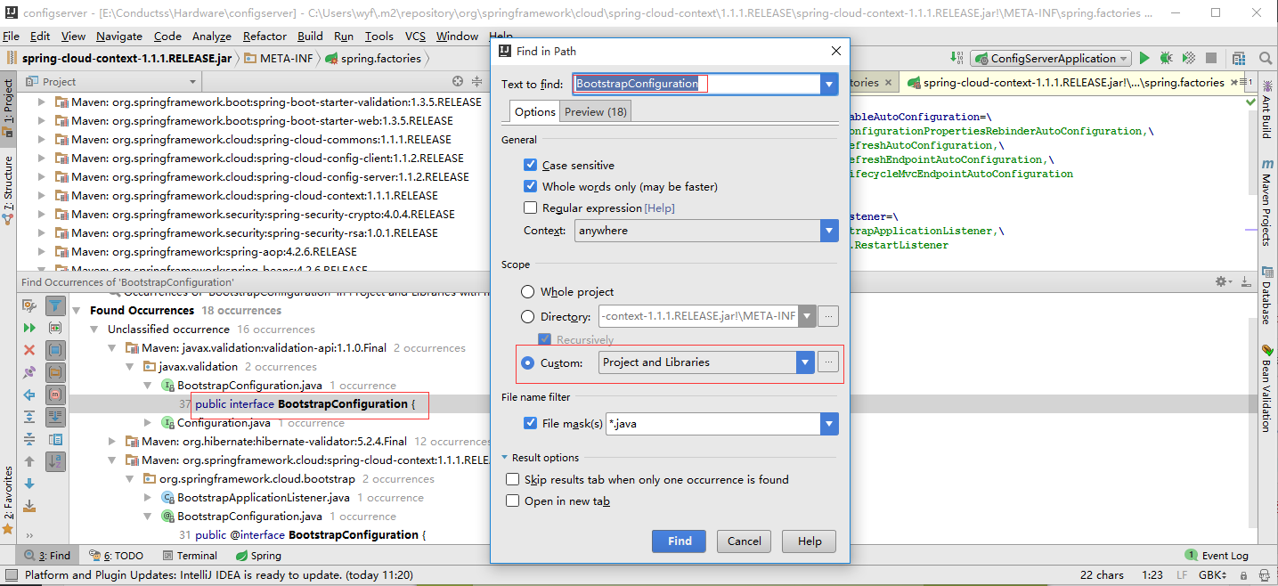Enable Skip results tab when one occurrence
This screenshot has height=586, width=1278.
click(x=513, y=479)
